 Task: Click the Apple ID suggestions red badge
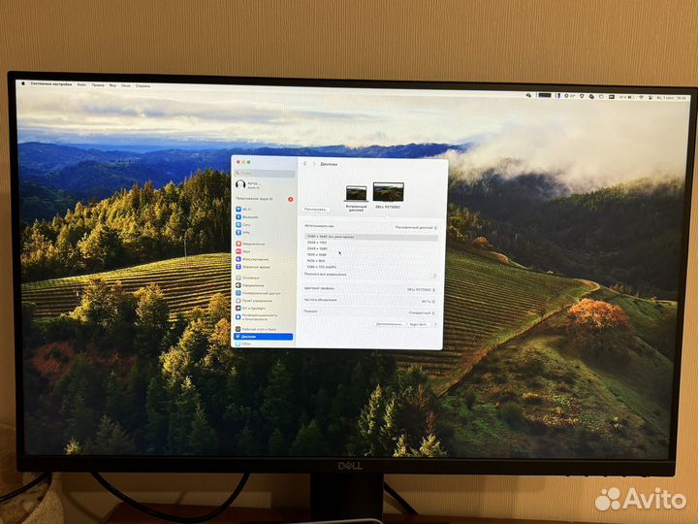pos(290,199)
